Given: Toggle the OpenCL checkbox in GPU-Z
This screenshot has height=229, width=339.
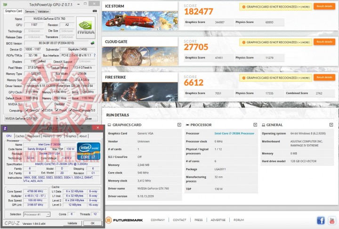Looking at the screenshot, I should tap(27, 111).
